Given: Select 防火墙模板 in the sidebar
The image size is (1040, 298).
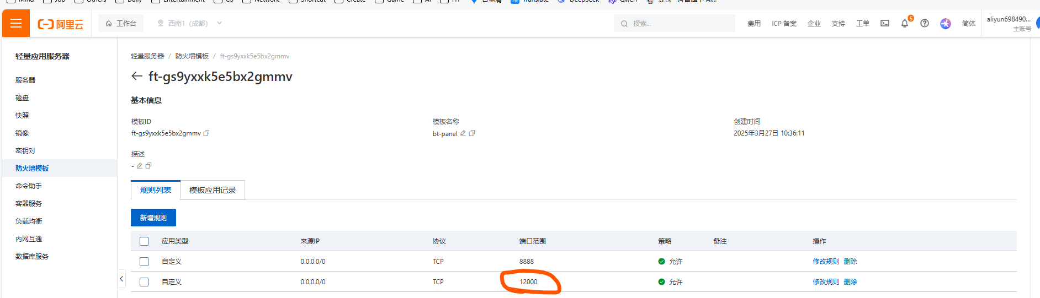Looking at the screenshot, I should pos(60,168).
